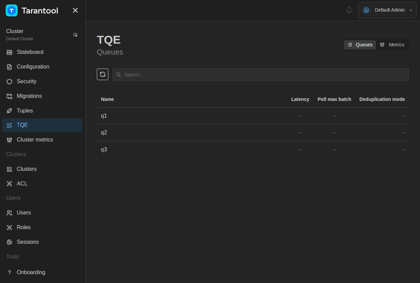This screenshot has height=283, width=420.
Task: Go to Security section
Action: 42,81
